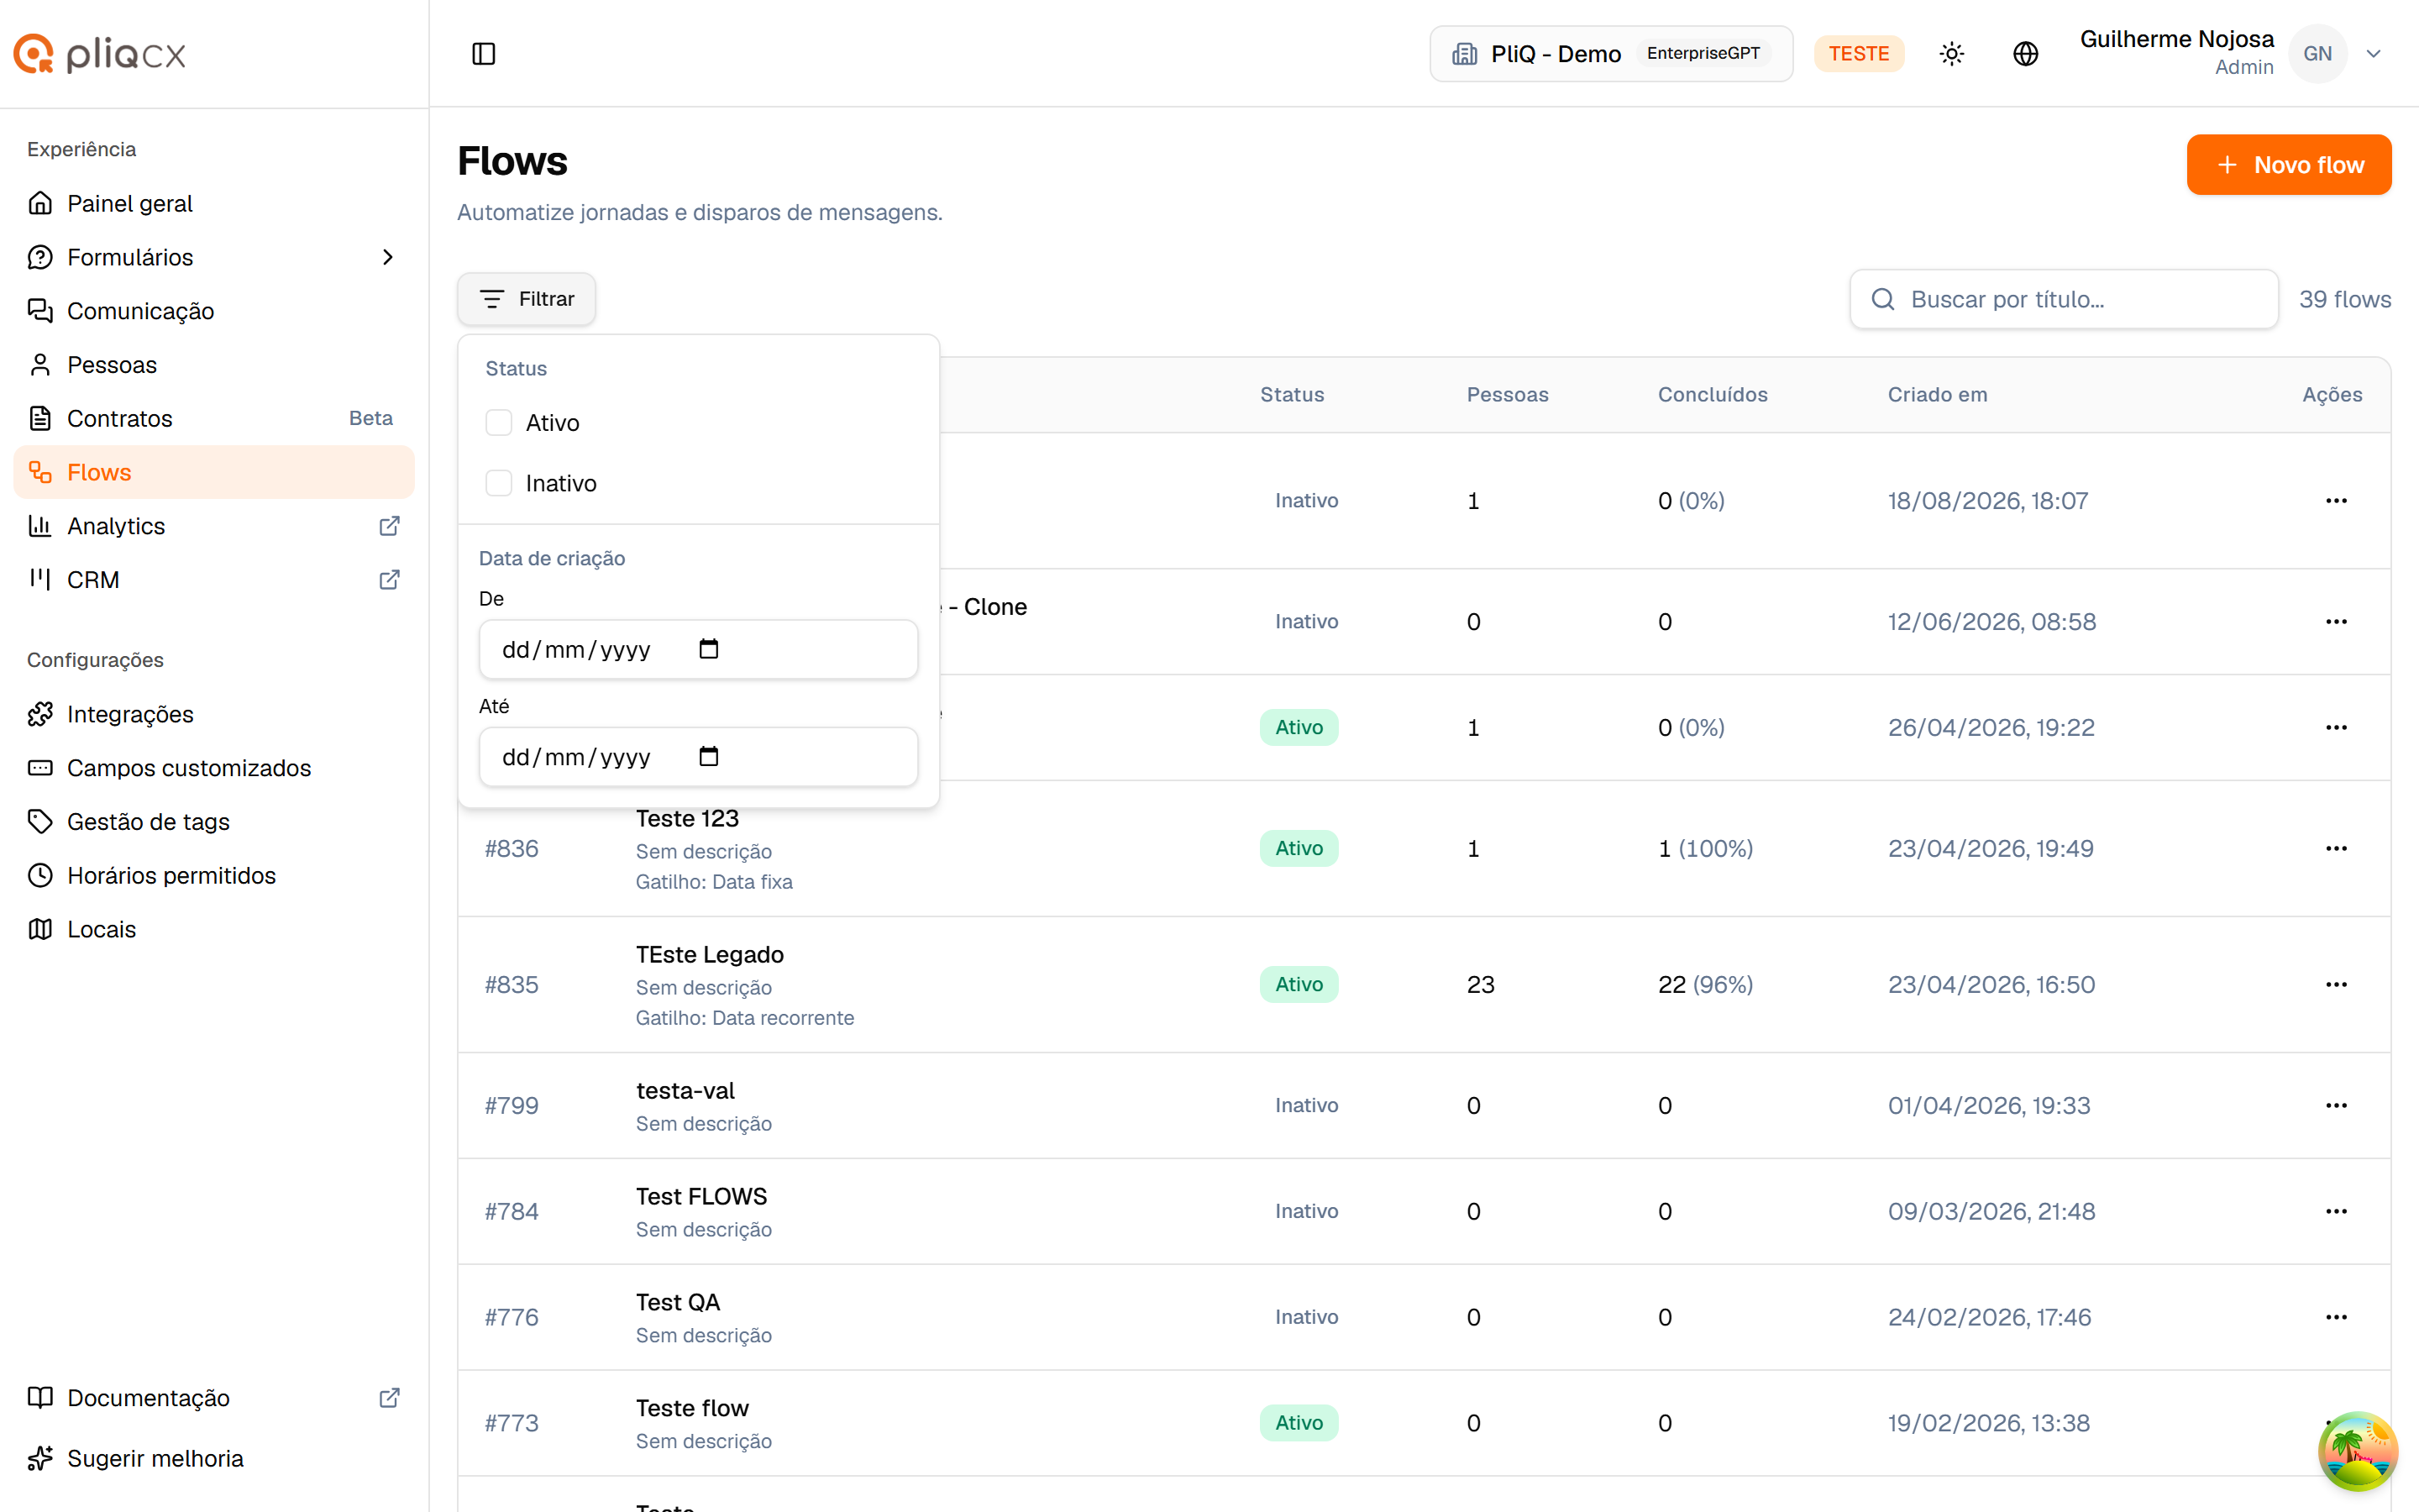Screen dimensions: 2419x1512
Task: Open external link icon next to CRM
Action: point(390,580)
